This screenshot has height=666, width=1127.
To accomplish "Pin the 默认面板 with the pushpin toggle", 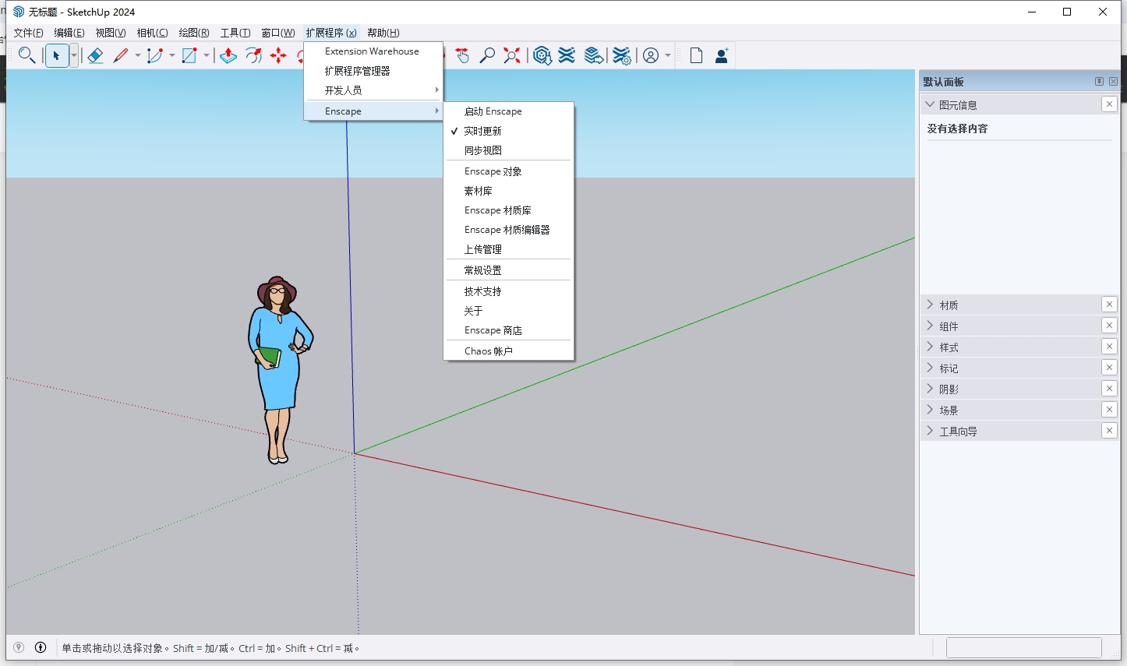I will coord(1098,80).
